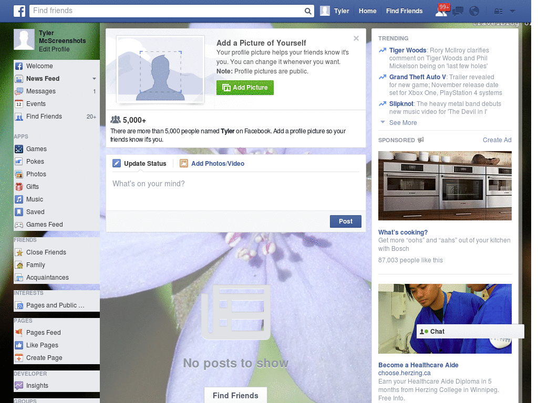Open the messages chat bubbles icon
This screenshot has height=403, width=538.
pyautogui.click(x=458, y=12)
